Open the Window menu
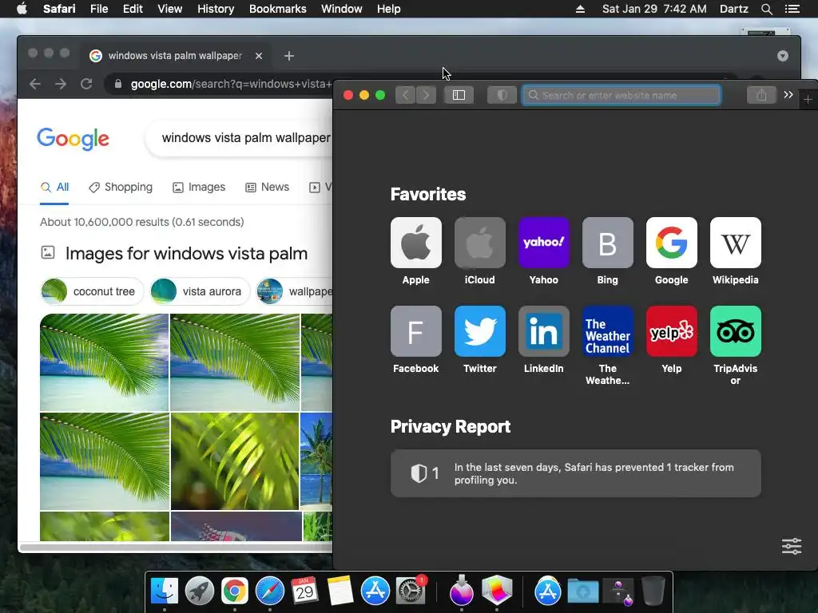Viewport: 818px width, 613px height. click(x=342, y=9)
